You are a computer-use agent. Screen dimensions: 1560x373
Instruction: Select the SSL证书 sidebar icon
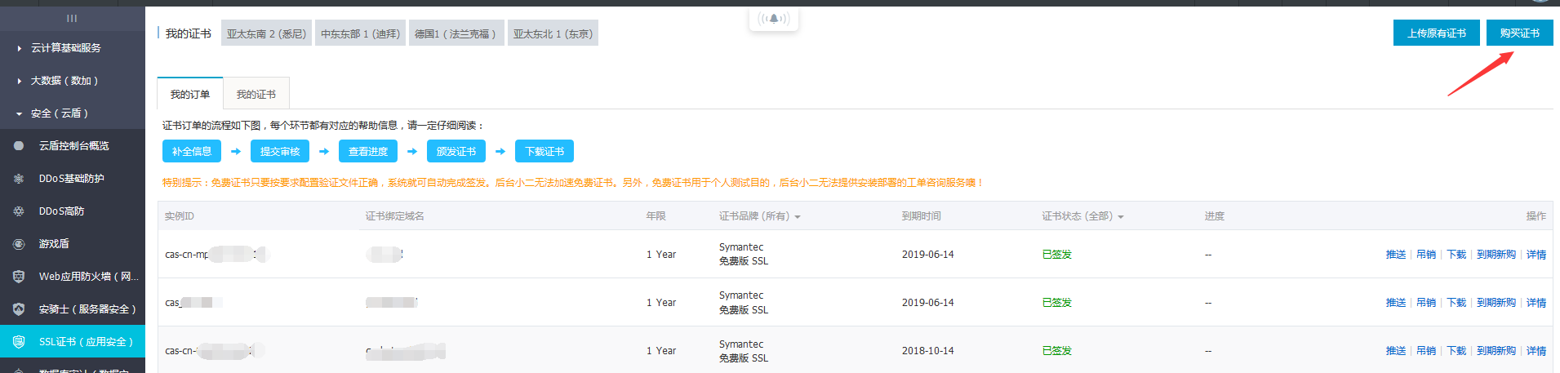(19, 342)
